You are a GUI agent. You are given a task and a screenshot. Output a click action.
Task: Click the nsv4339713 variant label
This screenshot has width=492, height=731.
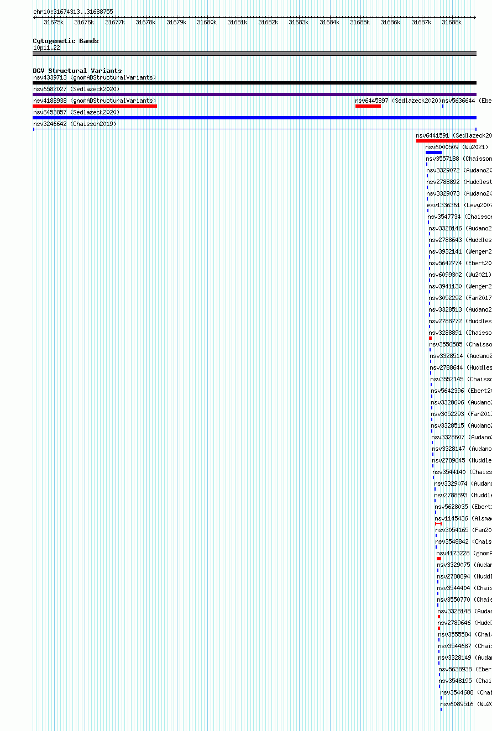point(95,77)
